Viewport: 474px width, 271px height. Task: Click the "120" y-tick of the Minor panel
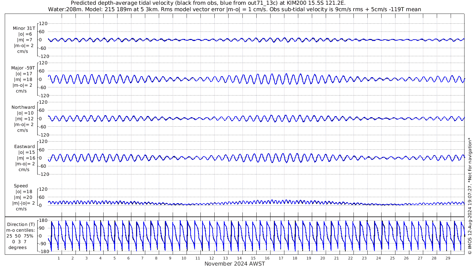pos(44,23)
